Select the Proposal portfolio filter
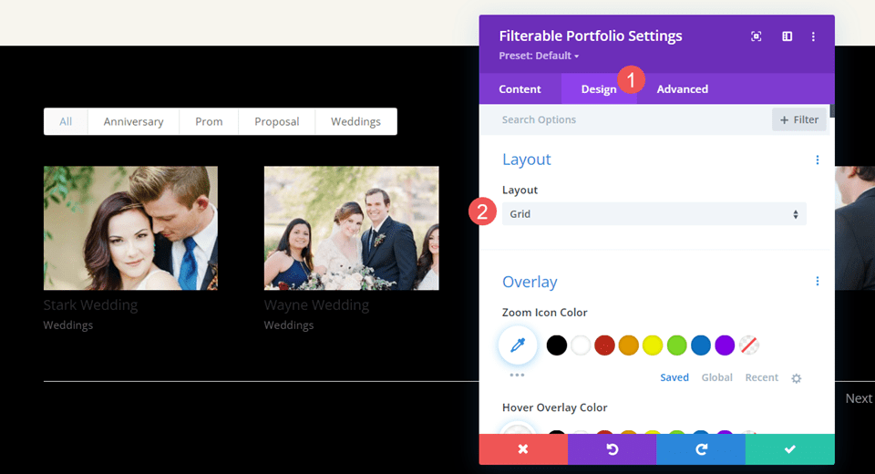This screenshot has height=474, width=875. 277,122
